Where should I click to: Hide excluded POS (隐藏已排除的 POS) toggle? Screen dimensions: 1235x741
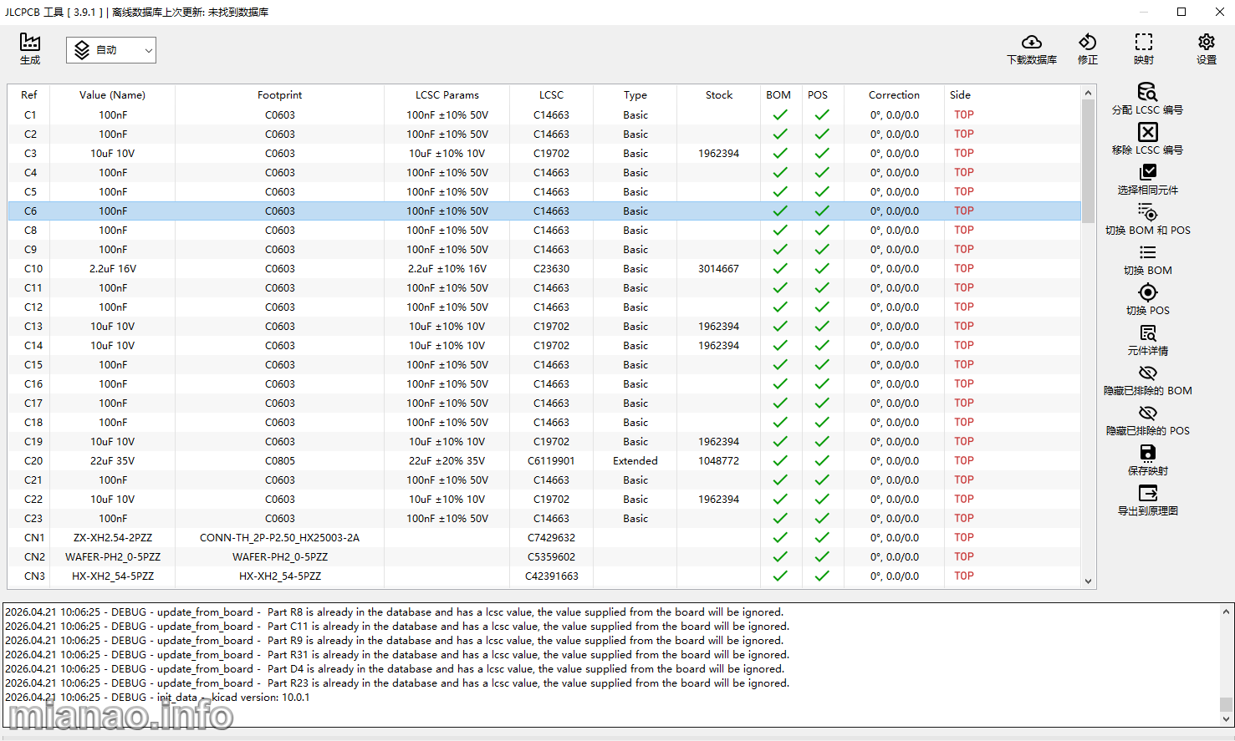tap(1147, 413)
